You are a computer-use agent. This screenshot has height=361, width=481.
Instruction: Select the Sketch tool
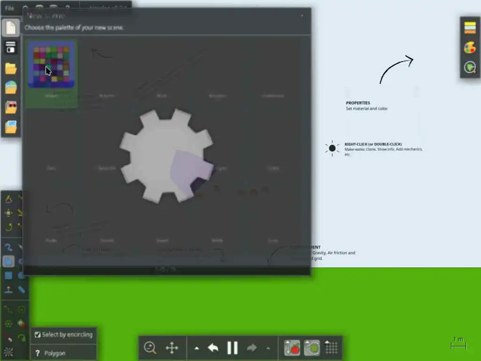point(8,199)
